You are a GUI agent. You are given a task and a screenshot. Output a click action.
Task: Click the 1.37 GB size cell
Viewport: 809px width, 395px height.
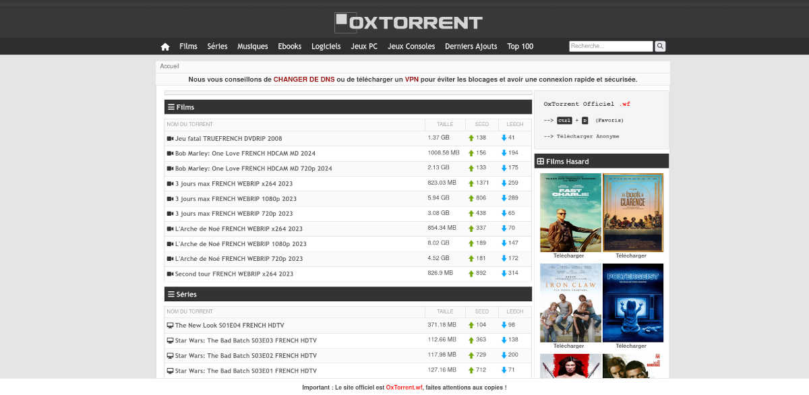pos(439,138)
